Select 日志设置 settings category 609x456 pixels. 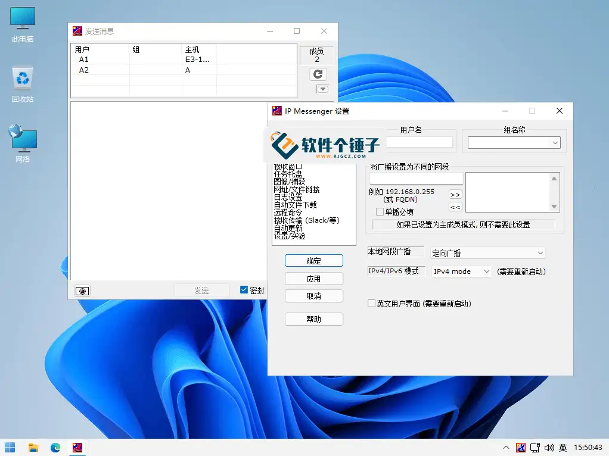[x=288, y=197]
